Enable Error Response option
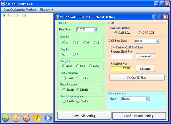Viewport: 171px width, 124px height. [64, 90]
